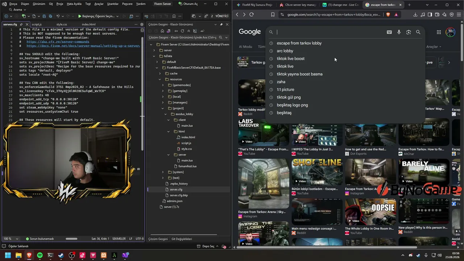Screen dimensions: 464x261
Task: Collapse the html folder in the tree
Action: [x=169, y=132]
